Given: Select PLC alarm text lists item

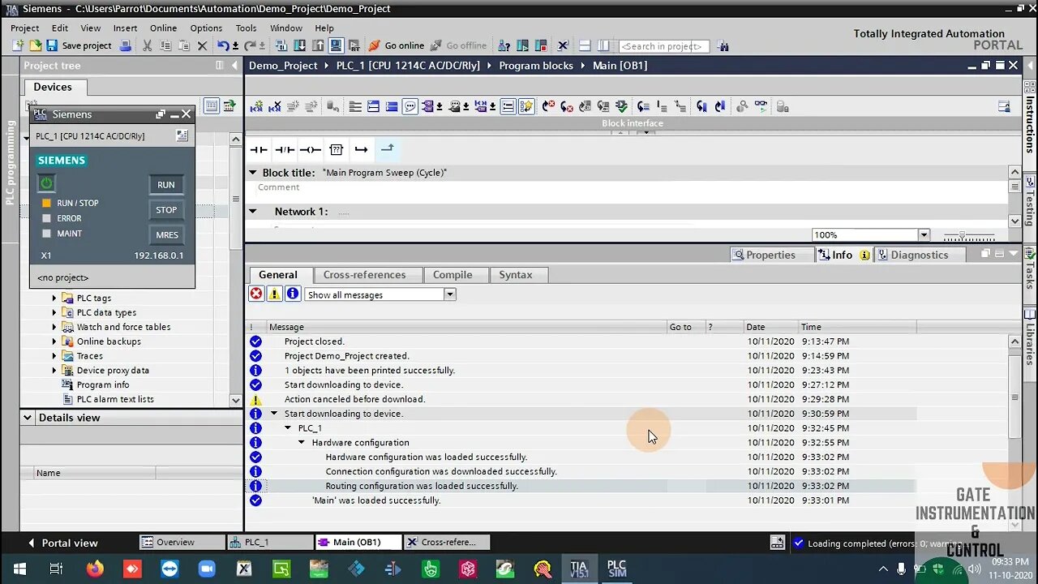Looking at the screenshot, I should pyautogui.click(x=115, y=399).
